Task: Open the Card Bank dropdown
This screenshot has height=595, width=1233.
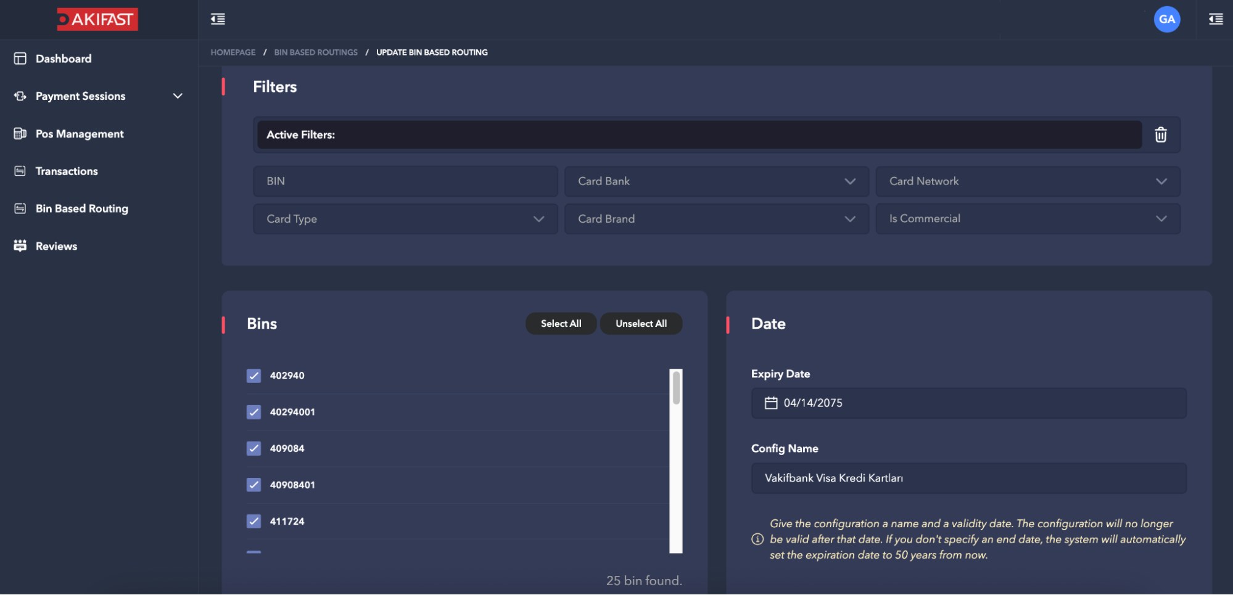Action: coord(716,181)
